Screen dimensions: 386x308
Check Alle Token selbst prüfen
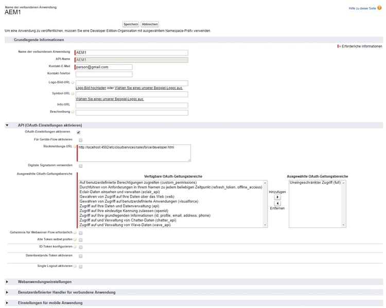[80, 240]
